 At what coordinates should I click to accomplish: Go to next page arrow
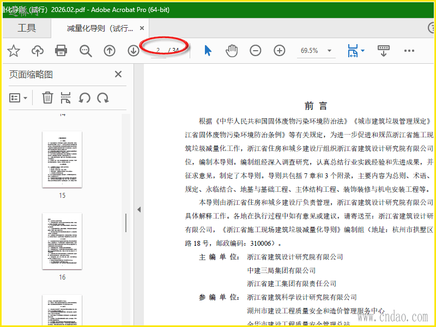coord(133,51)
